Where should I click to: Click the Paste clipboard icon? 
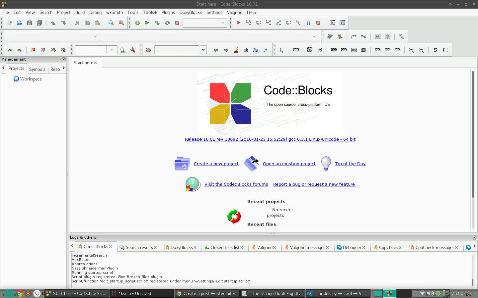point(97,23)
